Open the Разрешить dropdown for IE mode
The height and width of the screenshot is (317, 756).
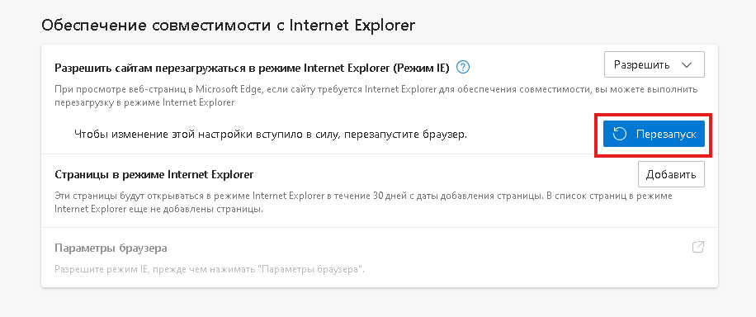pyautogui.click(x=654, y=64)
